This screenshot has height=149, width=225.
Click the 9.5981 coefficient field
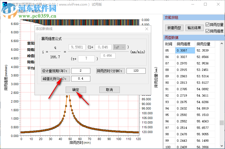77,47
